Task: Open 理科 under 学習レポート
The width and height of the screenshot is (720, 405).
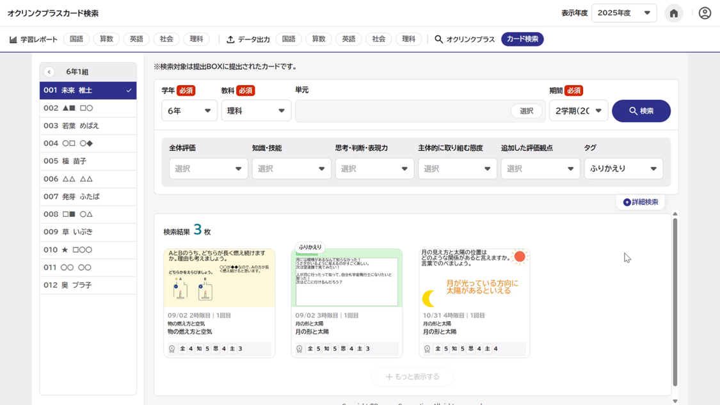Action: point(196,40)
